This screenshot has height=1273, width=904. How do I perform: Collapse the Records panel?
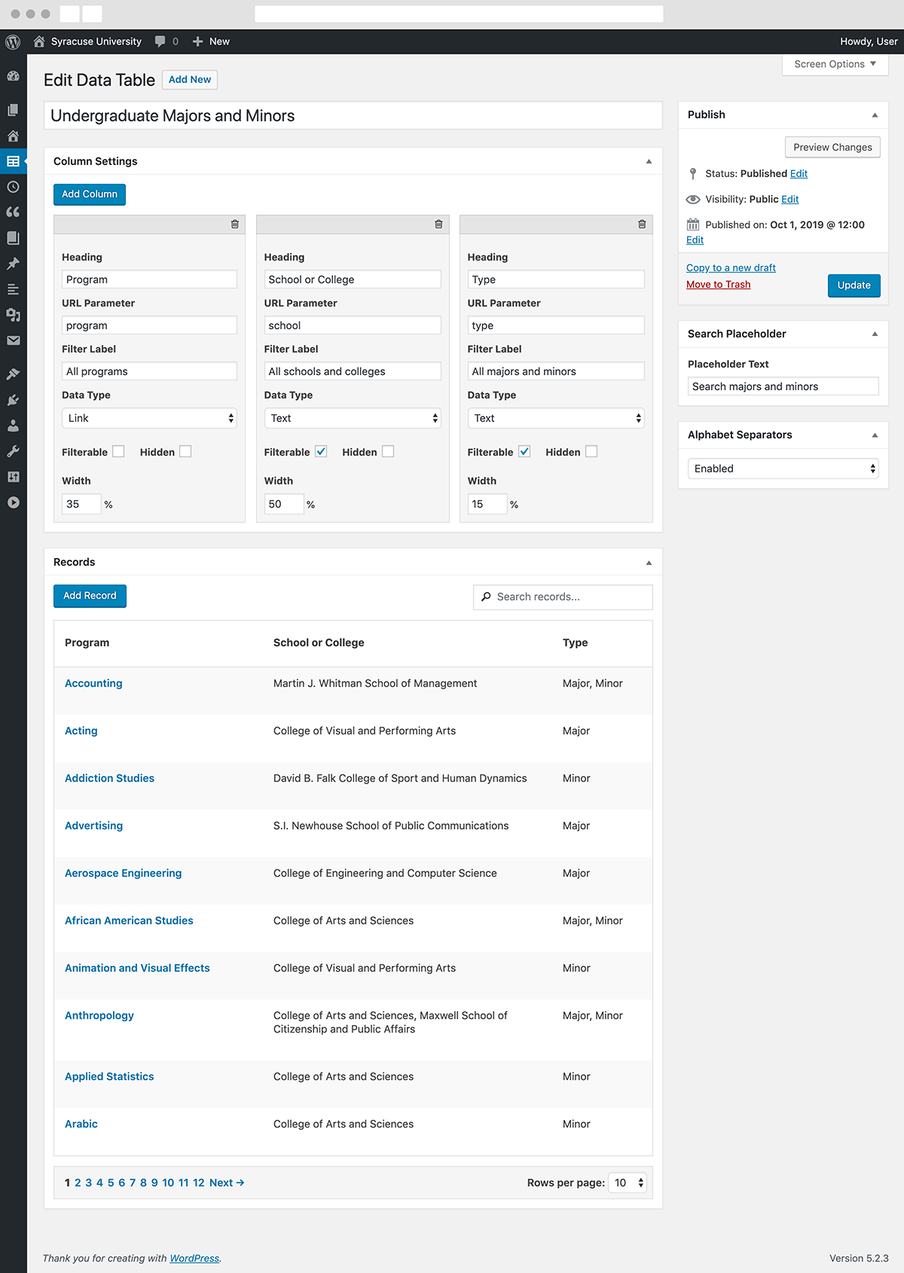point(649,563)
